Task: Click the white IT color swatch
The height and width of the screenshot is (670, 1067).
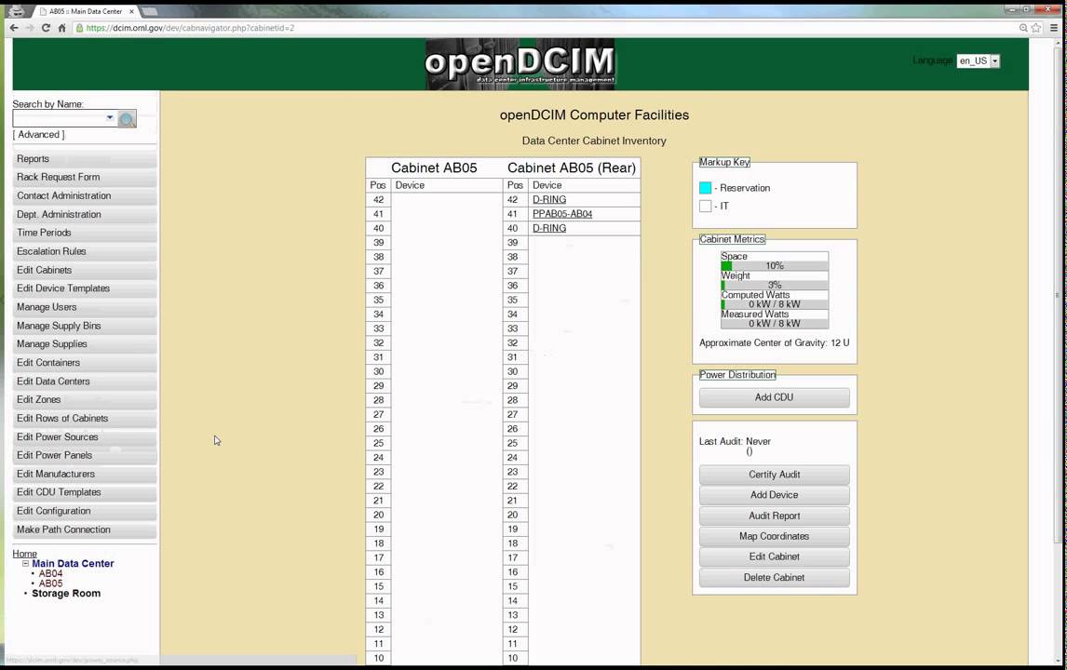Action: coord(705,206)
